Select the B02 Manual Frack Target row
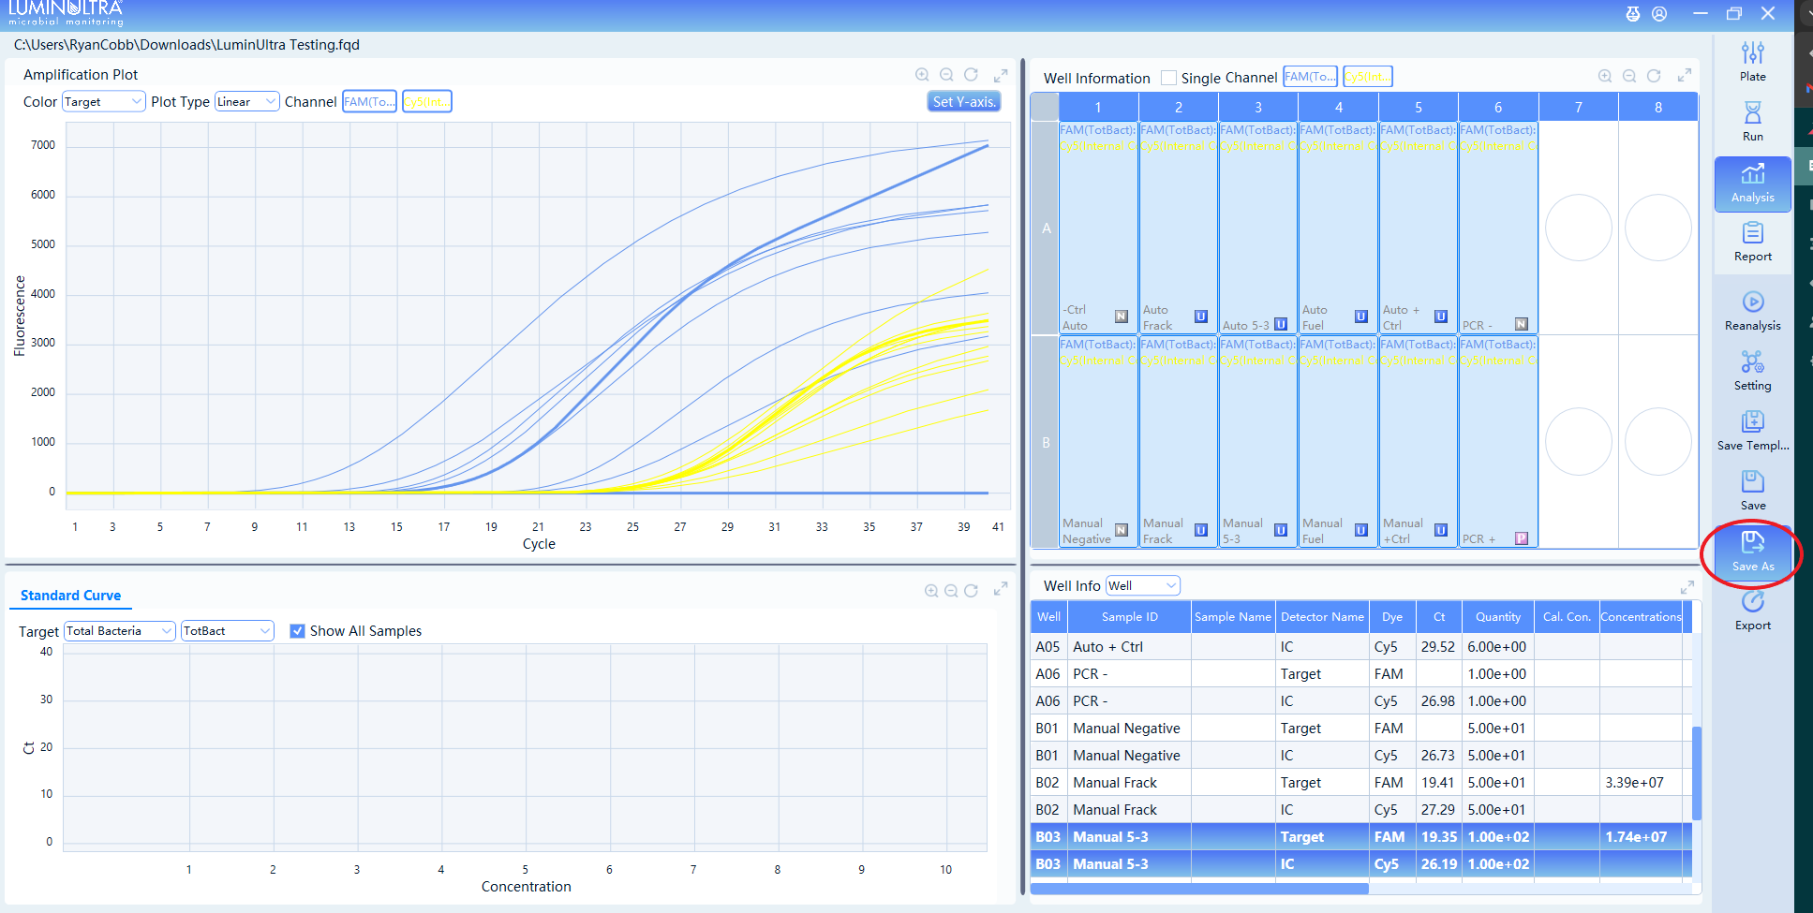This screenshot has width=1813, height=913. [x=1360, y=783]
